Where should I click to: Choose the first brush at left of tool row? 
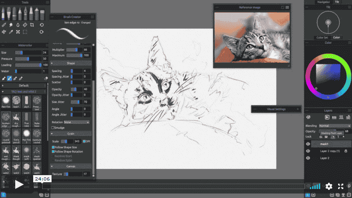[3, 13]
